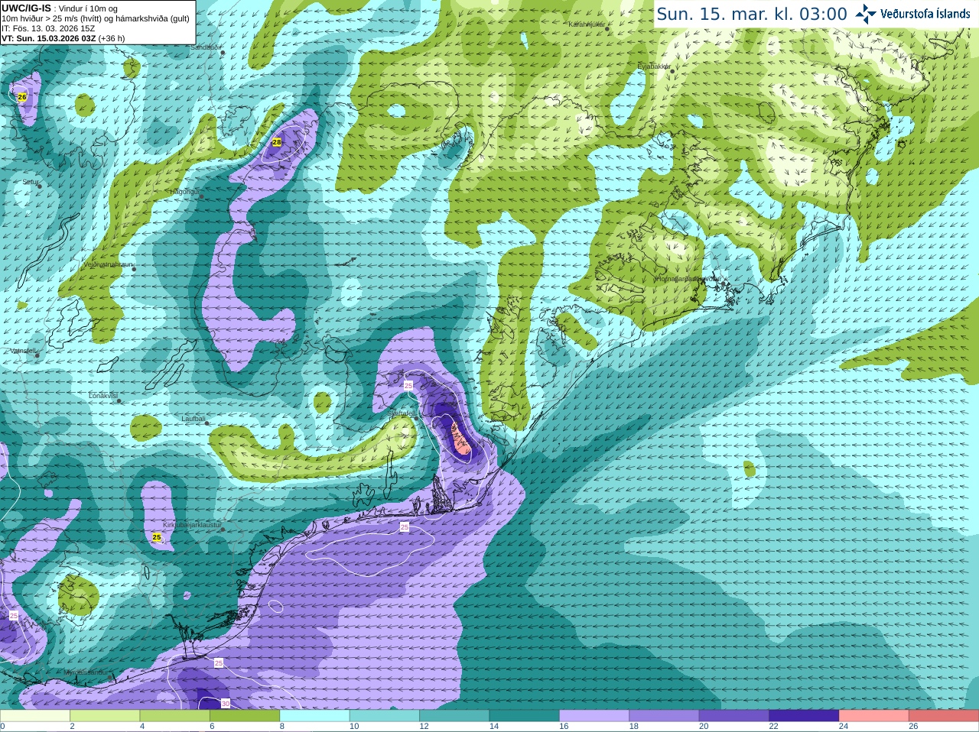Click the Skaftafell station label
The image size is (979, 732).
point(402,413)
